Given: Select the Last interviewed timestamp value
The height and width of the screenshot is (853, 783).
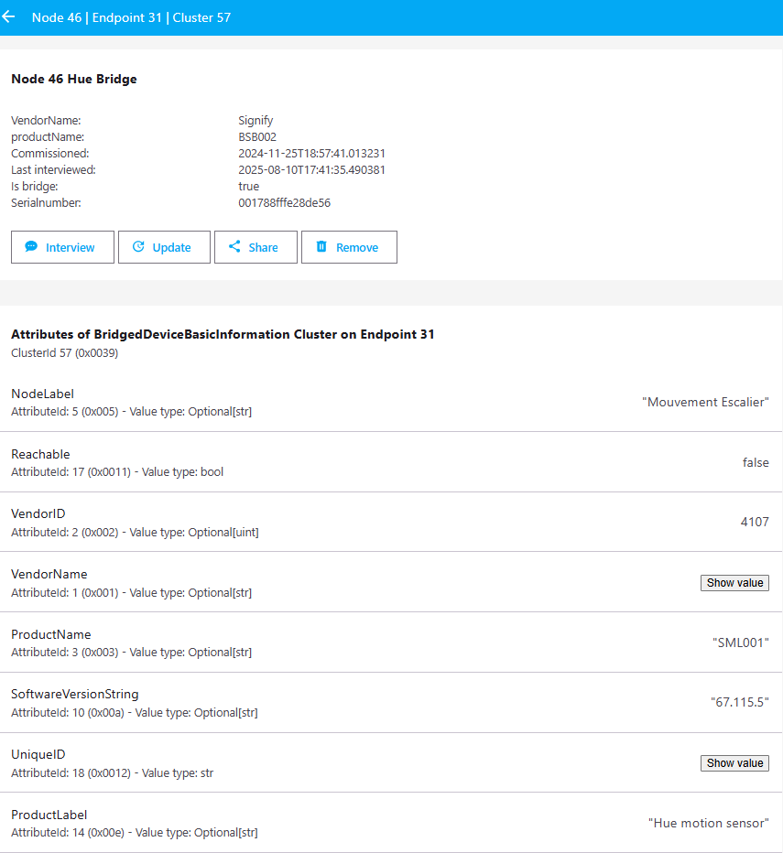Looking at the screenshot, I should 311,169.
